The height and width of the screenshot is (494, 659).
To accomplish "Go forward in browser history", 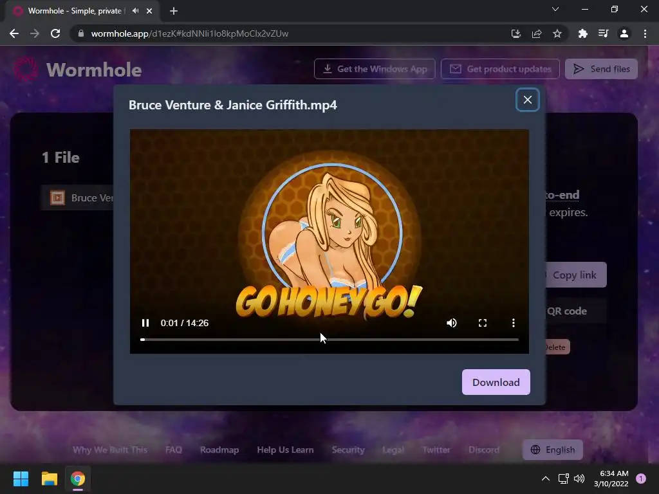I will coord(35,33).
